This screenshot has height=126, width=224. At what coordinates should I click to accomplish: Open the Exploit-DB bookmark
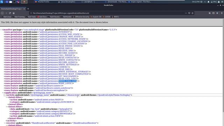coord(96,17)
